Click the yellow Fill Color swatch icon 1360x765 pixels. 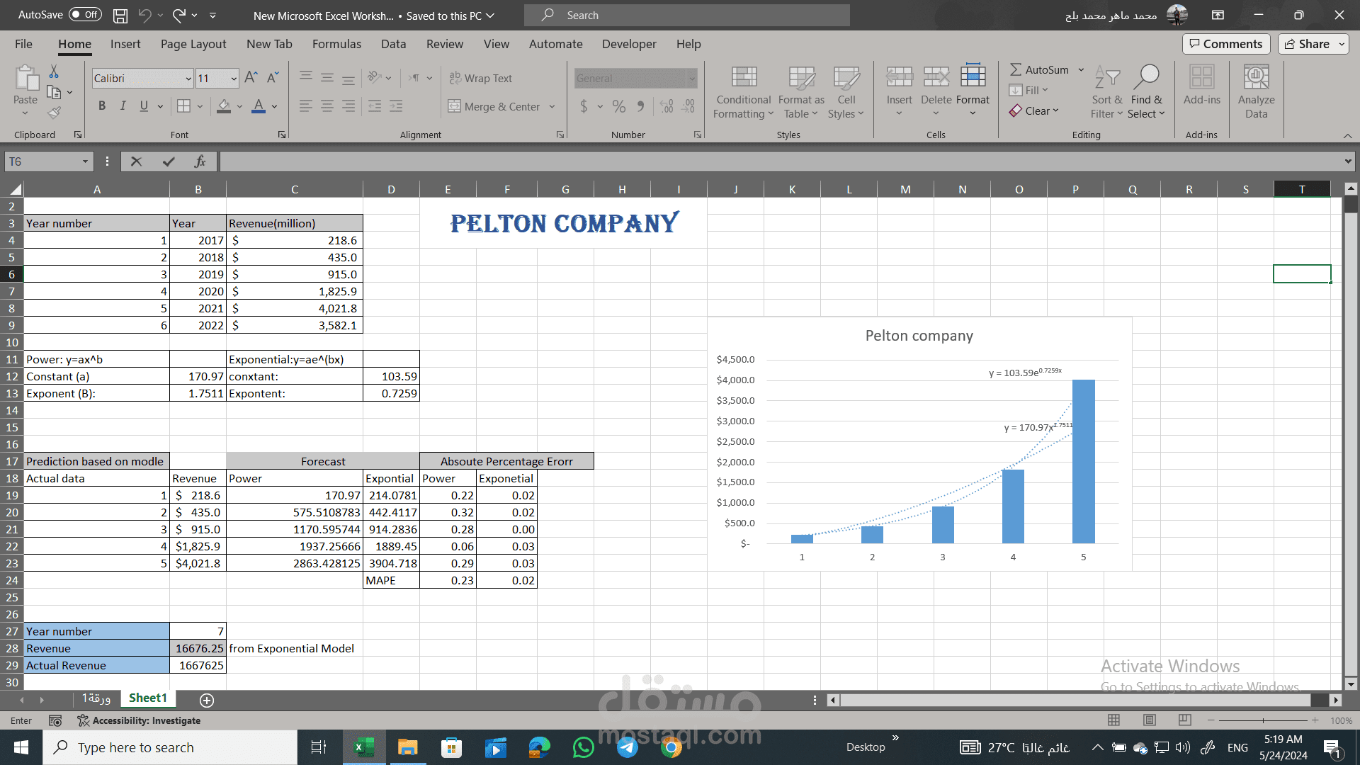[224, 106]
